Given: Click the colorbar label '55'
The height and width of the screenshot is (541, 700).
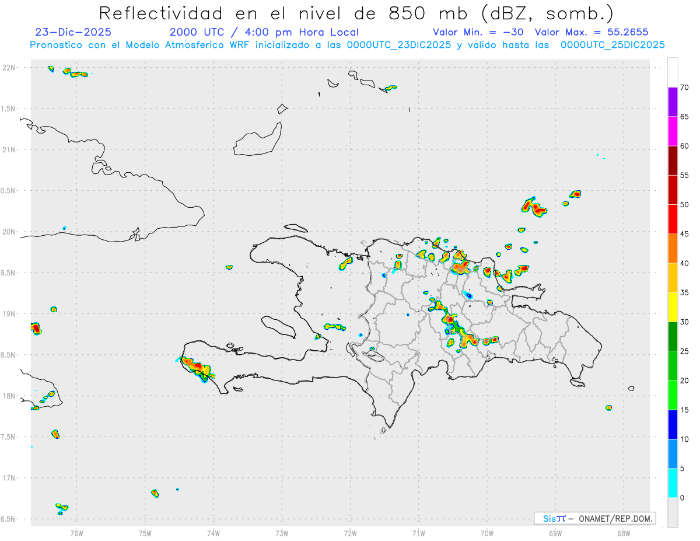Looking at the screenshot, I should (x=684, y=175).
